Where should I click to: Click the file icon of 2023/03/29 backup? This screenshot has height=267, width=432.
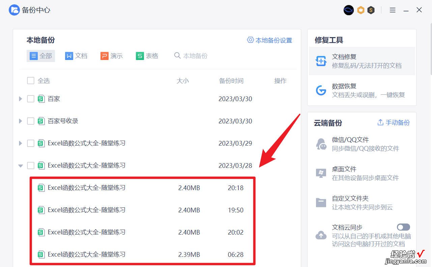41,143
